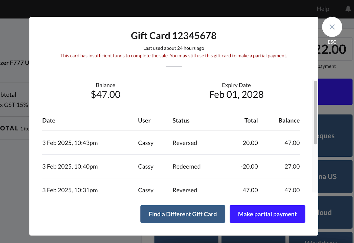Image resolution: width=354 pixels, height=243 pixels.
Task: Select the 10:43pm Reversed transaction row
Action: pyautogui.click(x=171, y=143)
